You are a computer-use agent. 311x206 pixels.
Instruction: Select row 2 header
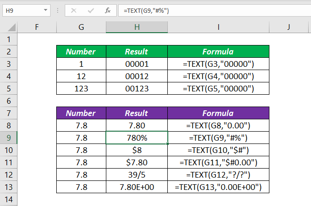point(9,52)
